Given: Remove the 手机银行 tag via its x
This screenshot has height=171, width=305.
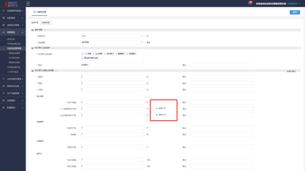Looking at the screenshot, I should (x=105, y=54).
